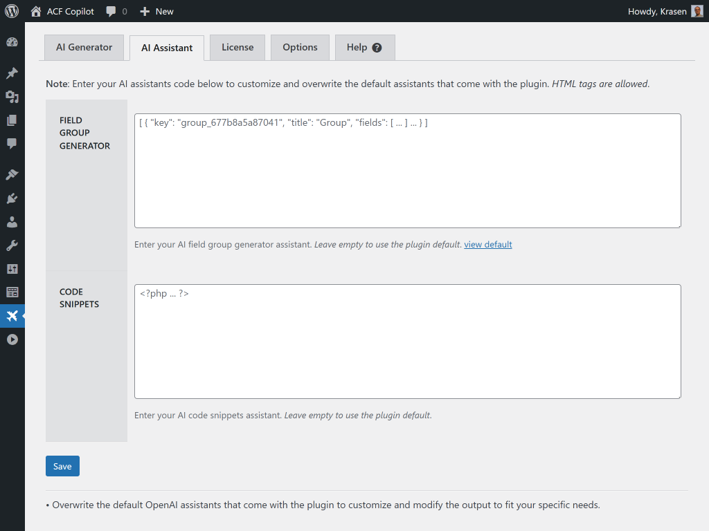Select the highlighted airplane ACF Copilot sidebar icon
Viewport: 709px width, 531px height.
point(12,315)
